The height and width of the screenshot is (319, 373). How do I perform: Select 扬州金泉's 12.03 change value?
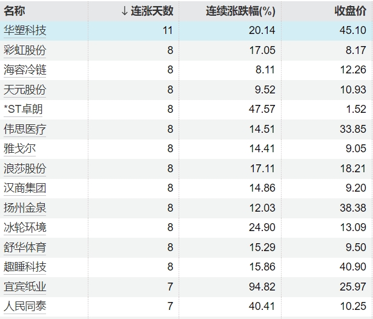point(262,208)
